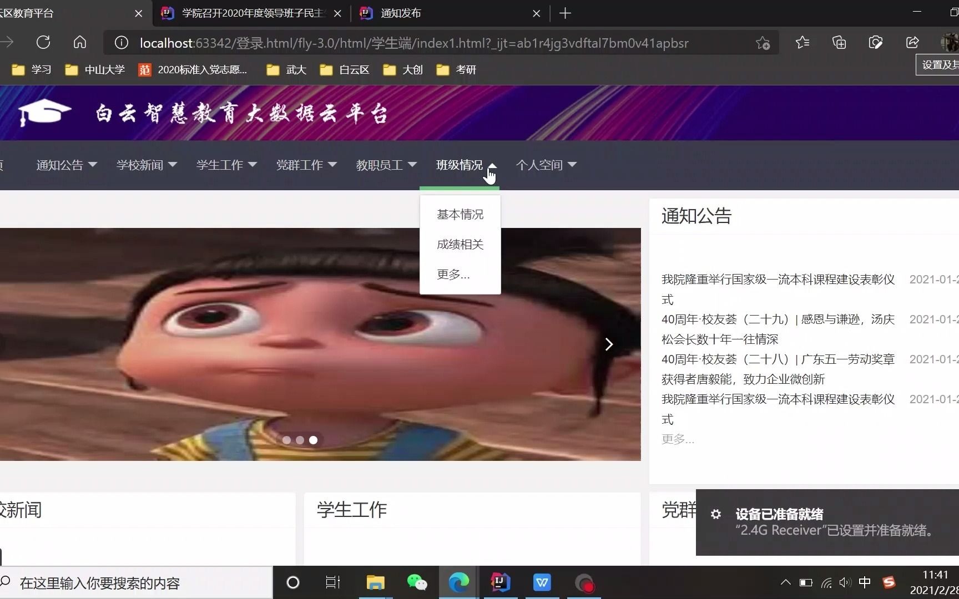Open the 白云区 bookmark folder
This screenshot has width=959, height=599.
(x=344, y=70)
